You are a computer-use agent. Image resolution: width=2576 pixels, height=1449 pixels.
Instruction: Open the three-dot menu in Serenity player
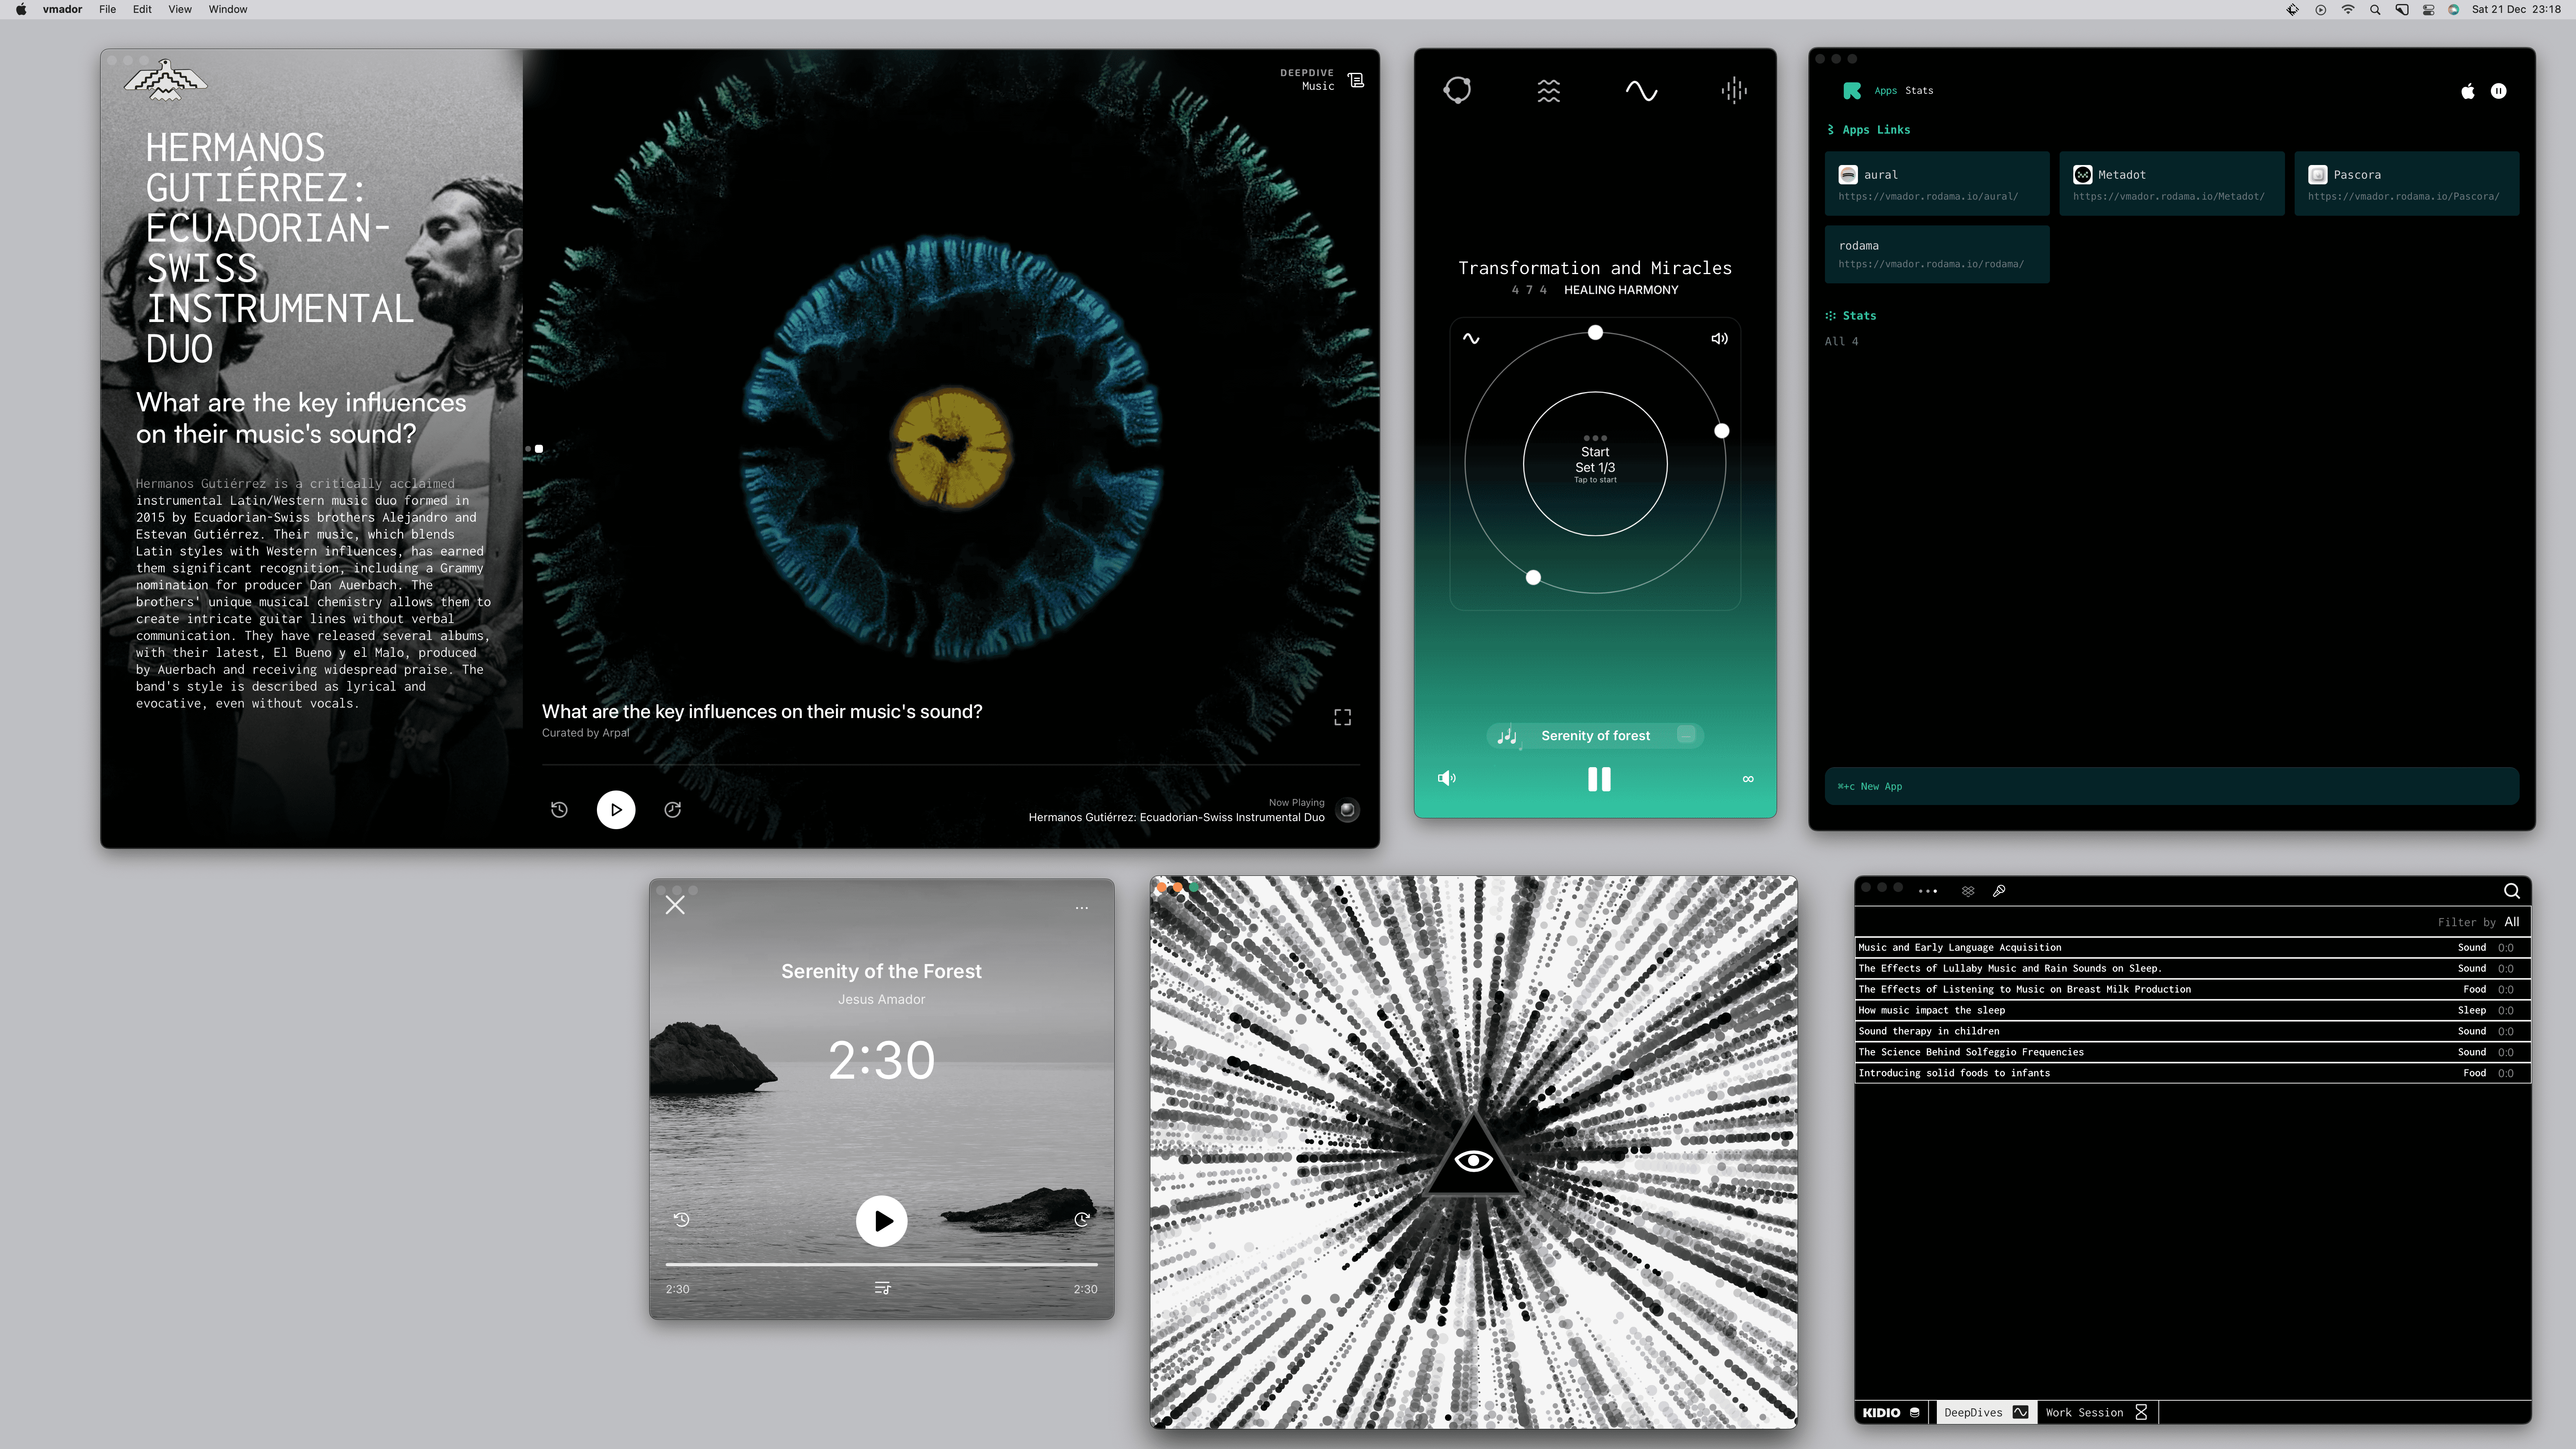point(1081,908)
